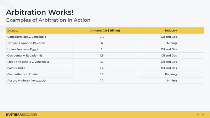210x118 pixels.
Task: Click the 'Arbitration Works!' heading
Action: pyautogui.click(x=40, y=12)
